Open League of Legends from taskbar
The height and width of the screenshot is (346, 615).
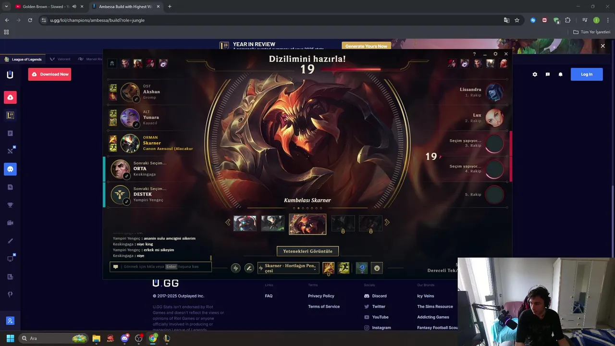click(x=167, y=338)
